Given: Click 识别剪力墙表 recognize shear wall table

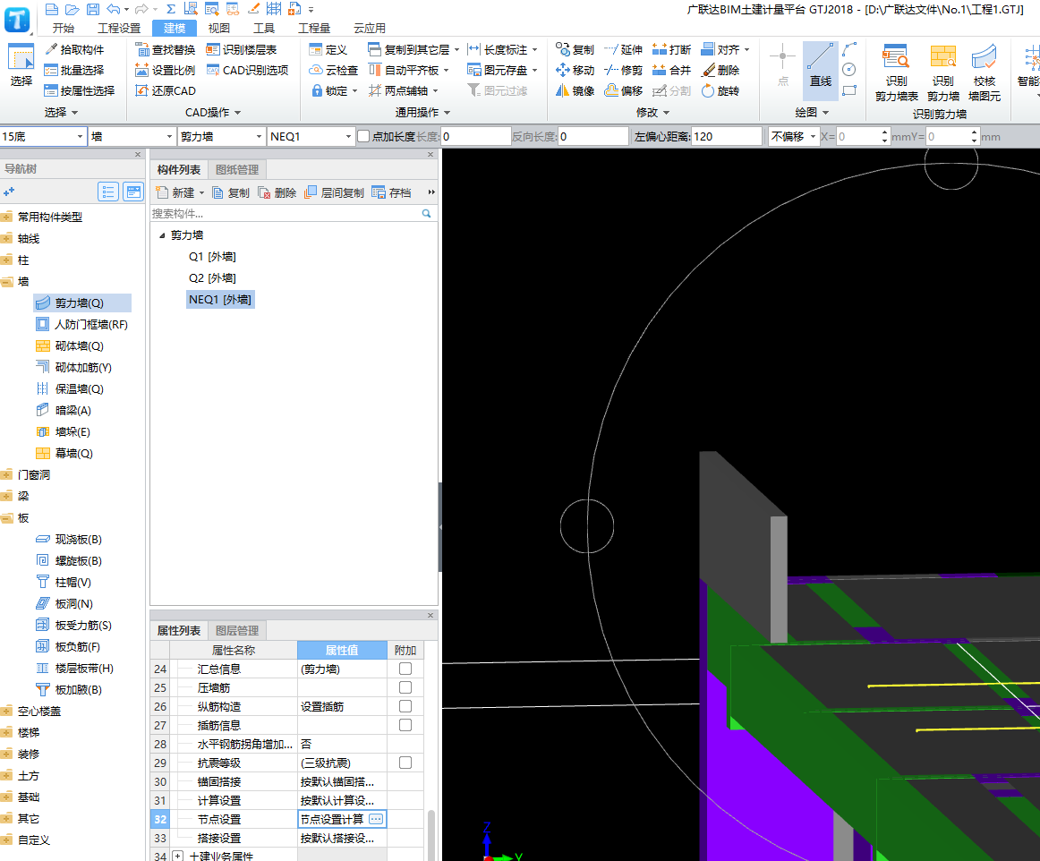Looking at the screenshot, I should click(896, 73).
